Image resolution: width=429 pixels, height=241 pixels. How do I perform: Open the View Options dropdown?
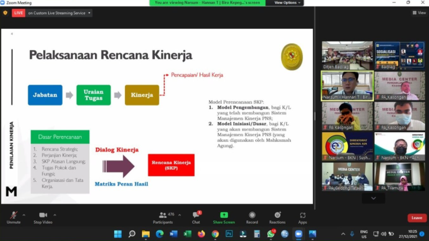point(287,3)
